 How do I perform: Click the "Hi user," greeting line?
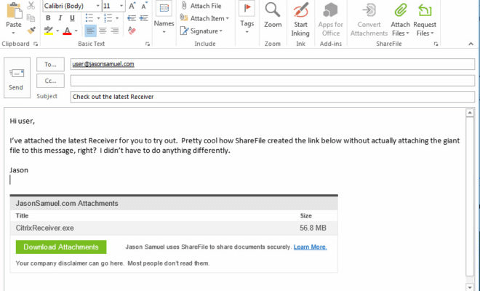point(22,121)
